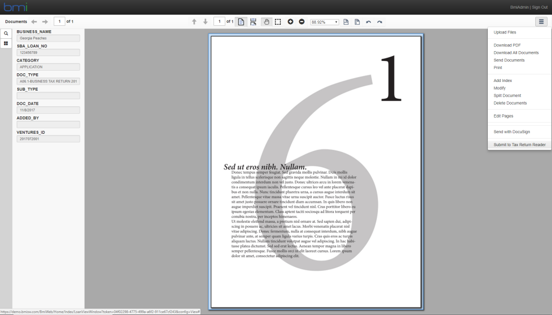Select Submit to Tax Return Reader
552x315 pixels.
[520, 145]
